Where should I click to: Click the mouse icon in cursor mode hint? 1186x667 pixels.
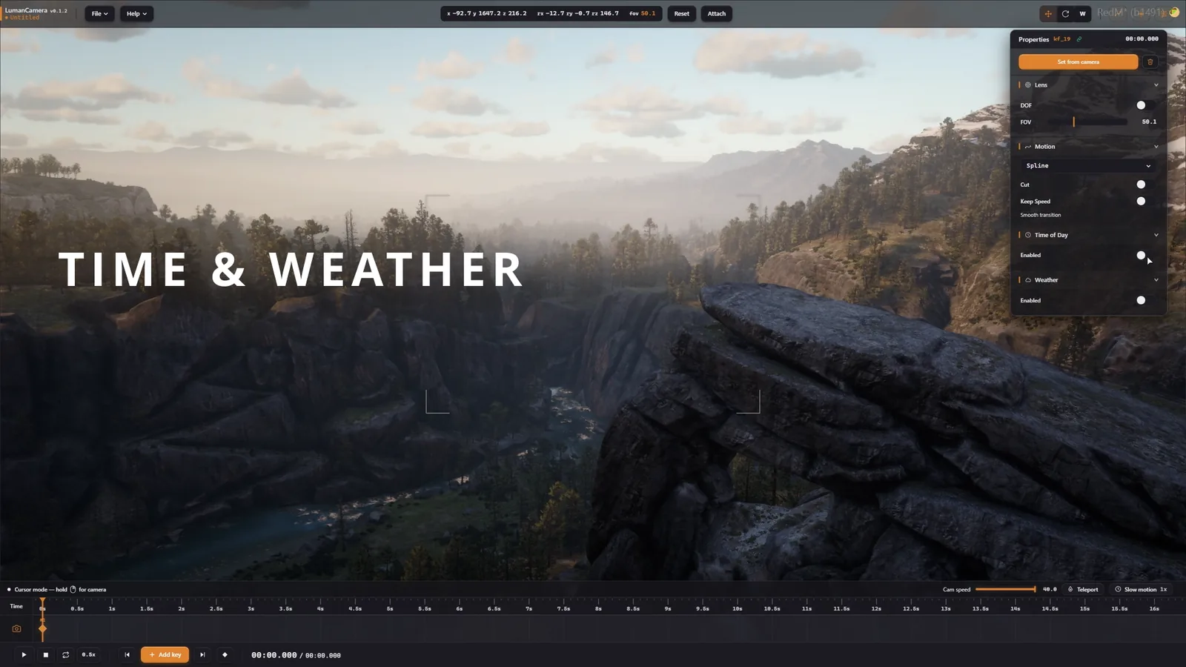pos(73,590)
